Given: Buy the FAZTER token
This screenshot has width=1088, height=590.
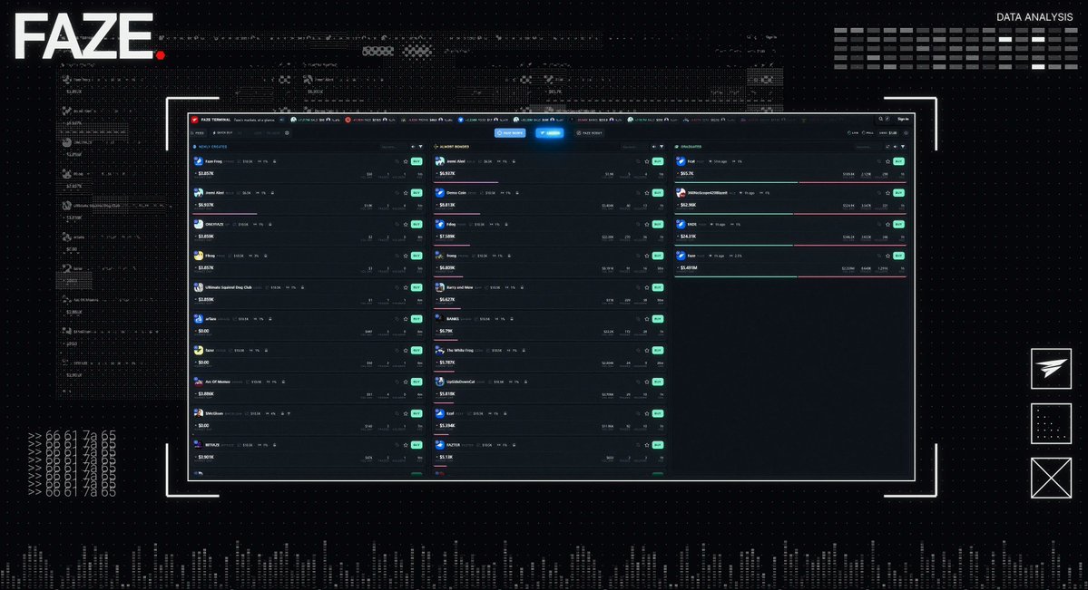Looking at the screenshot, I should click(x=658, y=444).
